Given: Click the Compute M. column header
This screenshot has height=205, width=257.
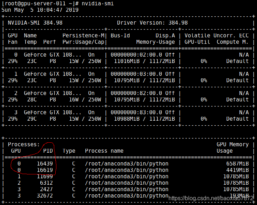Looking at the screenshot, I should click(233, 42).
